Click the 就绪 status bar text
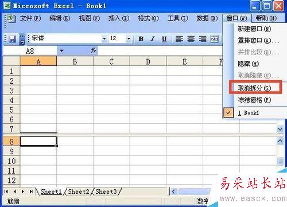Viewport: 287px width, 207px height. [13, 201]
